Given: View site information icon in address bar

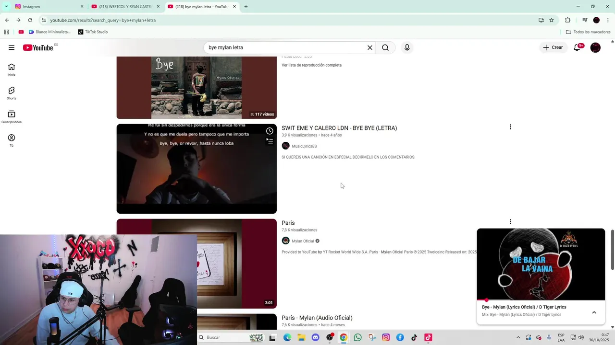Looking at the screenshot, I should [x=44, y=20].
